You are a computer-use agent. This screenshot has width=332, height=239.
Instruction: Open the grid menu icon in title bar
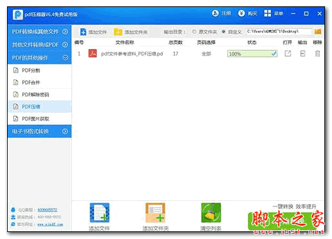click(268, 13)
